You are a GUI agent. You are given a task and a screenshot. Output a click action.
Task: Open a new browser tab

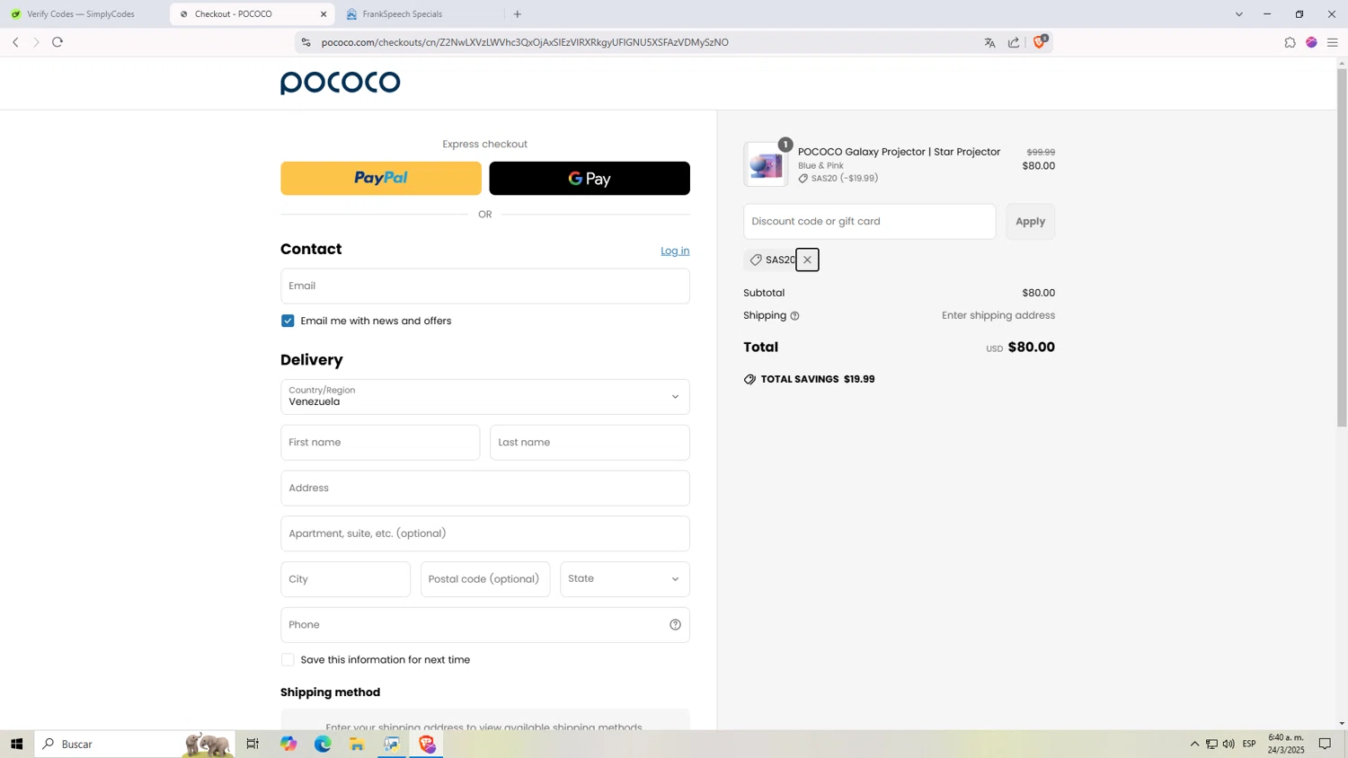click(518, 14)
